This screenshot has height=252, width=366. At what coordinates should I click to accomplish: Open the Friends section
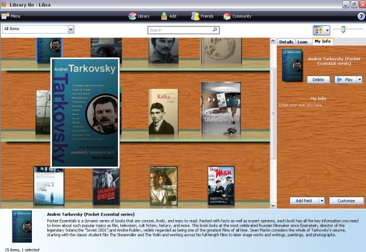(202, 16)
